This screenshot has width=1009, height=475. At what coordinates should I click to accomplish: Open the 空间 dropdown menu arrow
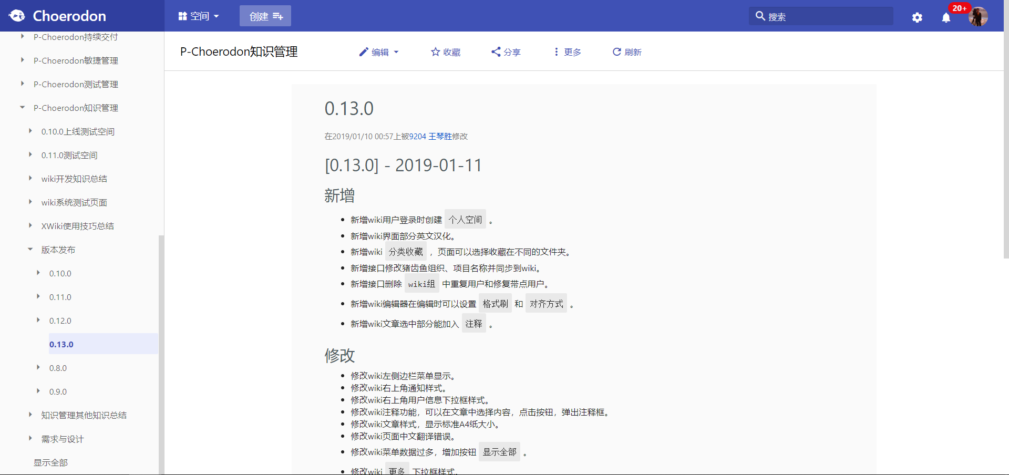(x=216, y=16)
